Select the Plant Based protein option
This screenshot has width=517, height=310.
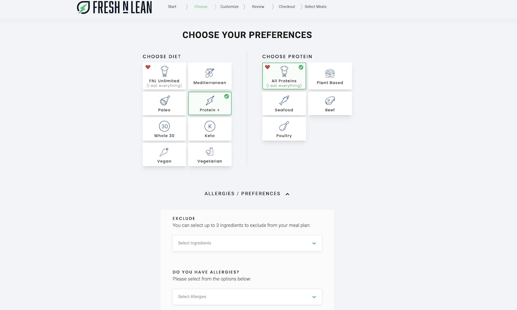click(330, 76)
